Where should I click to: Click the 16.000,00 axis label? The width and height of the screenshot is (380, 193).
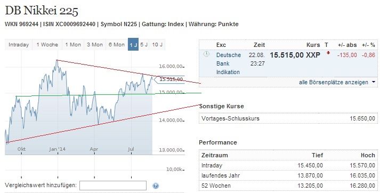[x=171, y=67]
